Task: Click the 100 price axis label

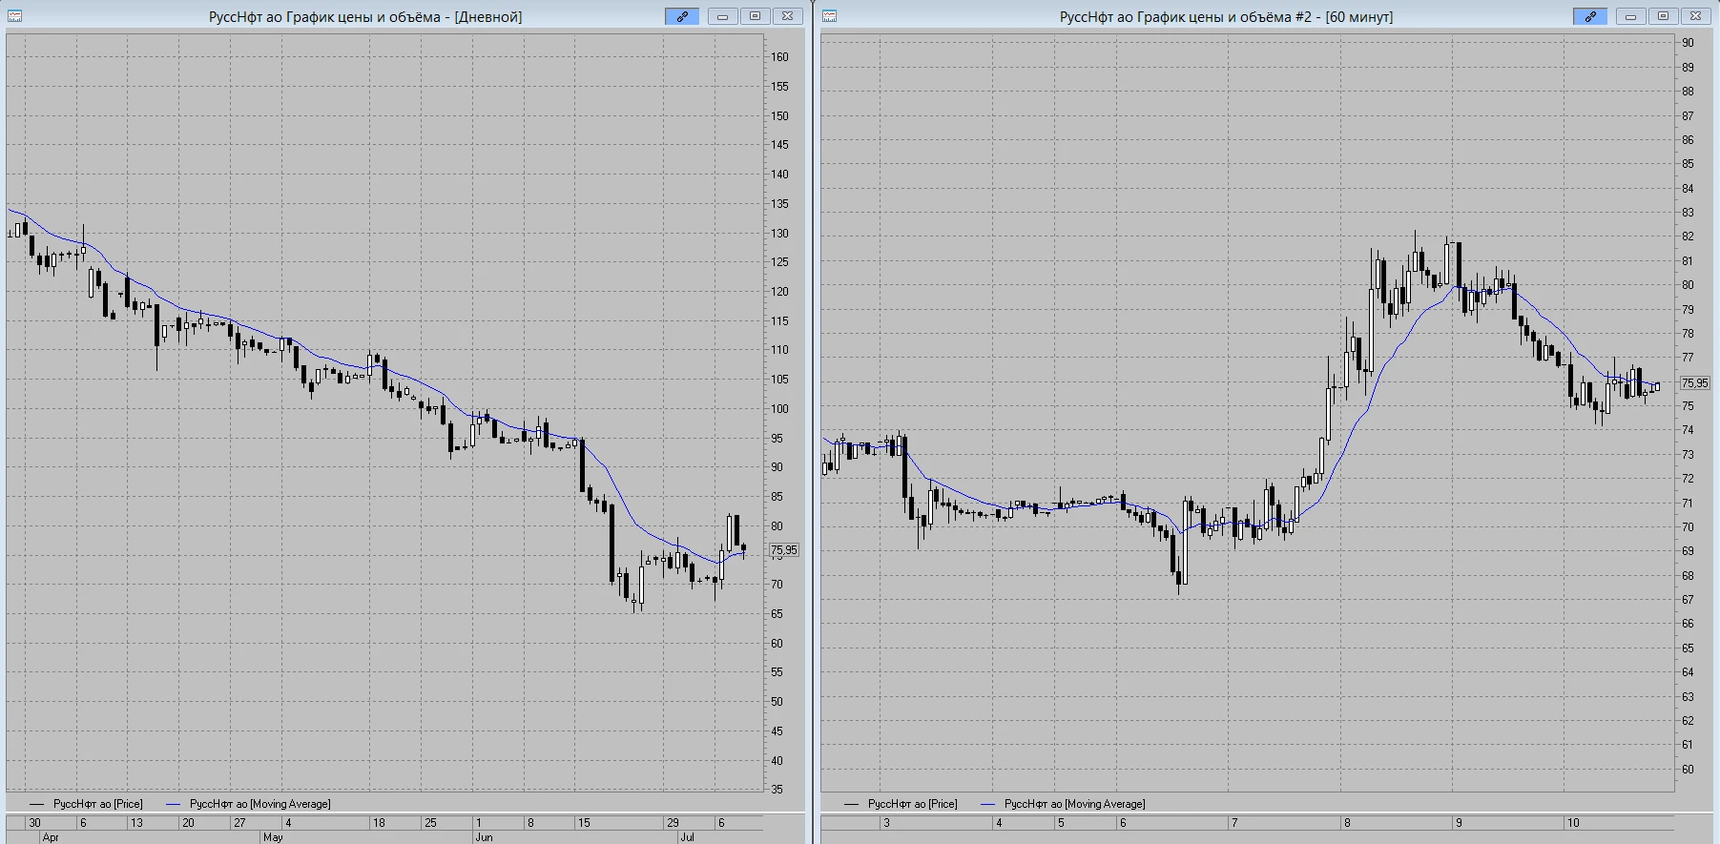Action: [x=780, y=409]
